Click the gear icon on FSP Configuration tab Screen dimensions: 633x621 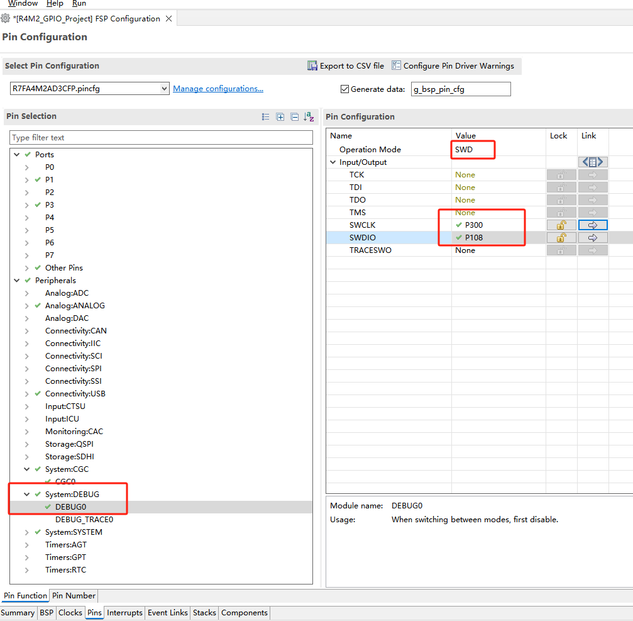5,18
